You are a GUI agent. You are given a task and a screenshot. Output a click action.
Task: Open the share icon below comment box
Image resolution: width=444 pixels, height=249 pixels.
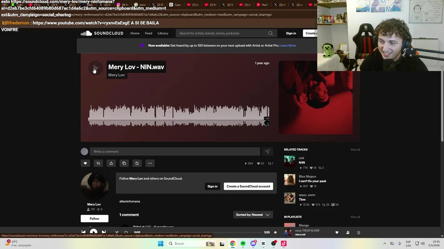tap(111, 163)
